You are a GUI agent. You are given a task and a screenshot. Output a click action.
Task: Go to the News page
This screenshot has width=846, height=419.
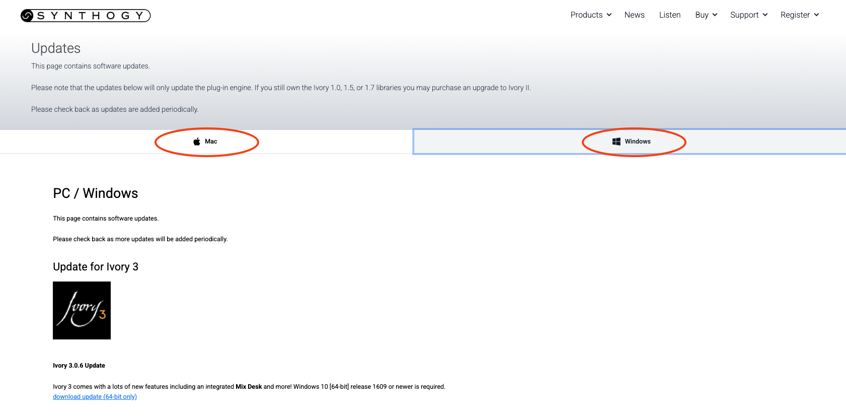point(634,15)
